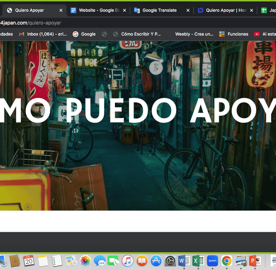Open the Gmail Inbox bookmark
The image size is (276, 270).
coord(42,34)
